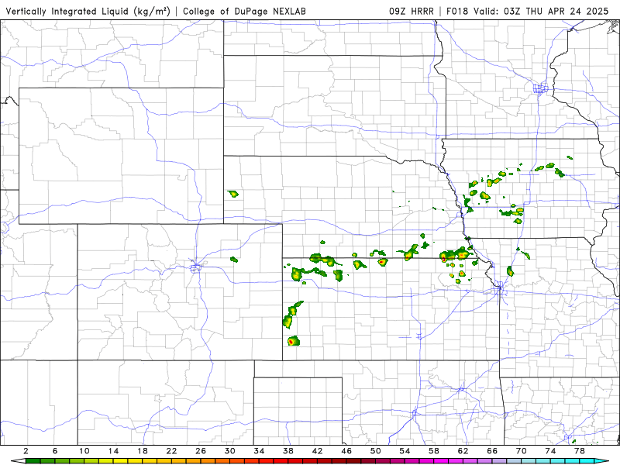Pick the magenta swatch below label 58
This screenshot has width=620, height=465.
441,461
